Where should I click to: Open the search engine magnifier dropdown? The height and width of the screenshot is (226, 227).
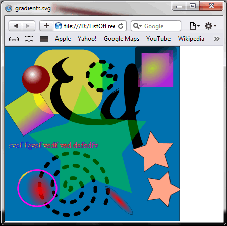[x=137, y=26]
